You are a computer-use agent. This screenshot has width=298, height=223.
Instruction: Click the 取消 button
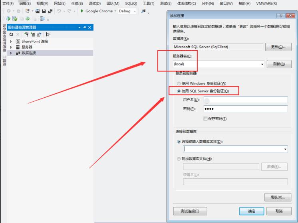click(x=279, y=211)
